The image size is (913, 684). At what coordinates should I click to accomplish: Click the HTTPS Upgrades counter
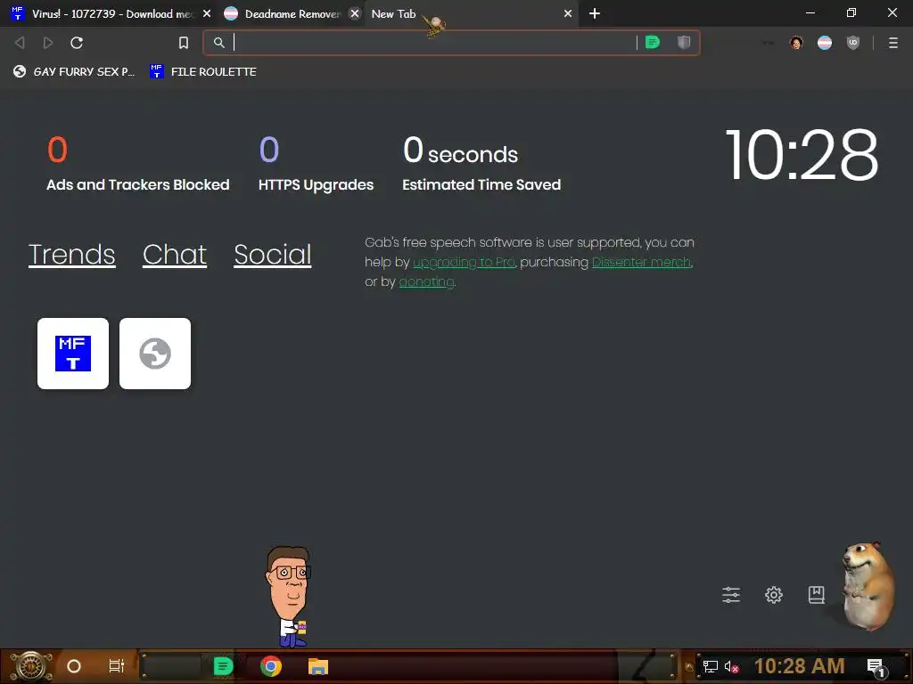click(316, 164)
